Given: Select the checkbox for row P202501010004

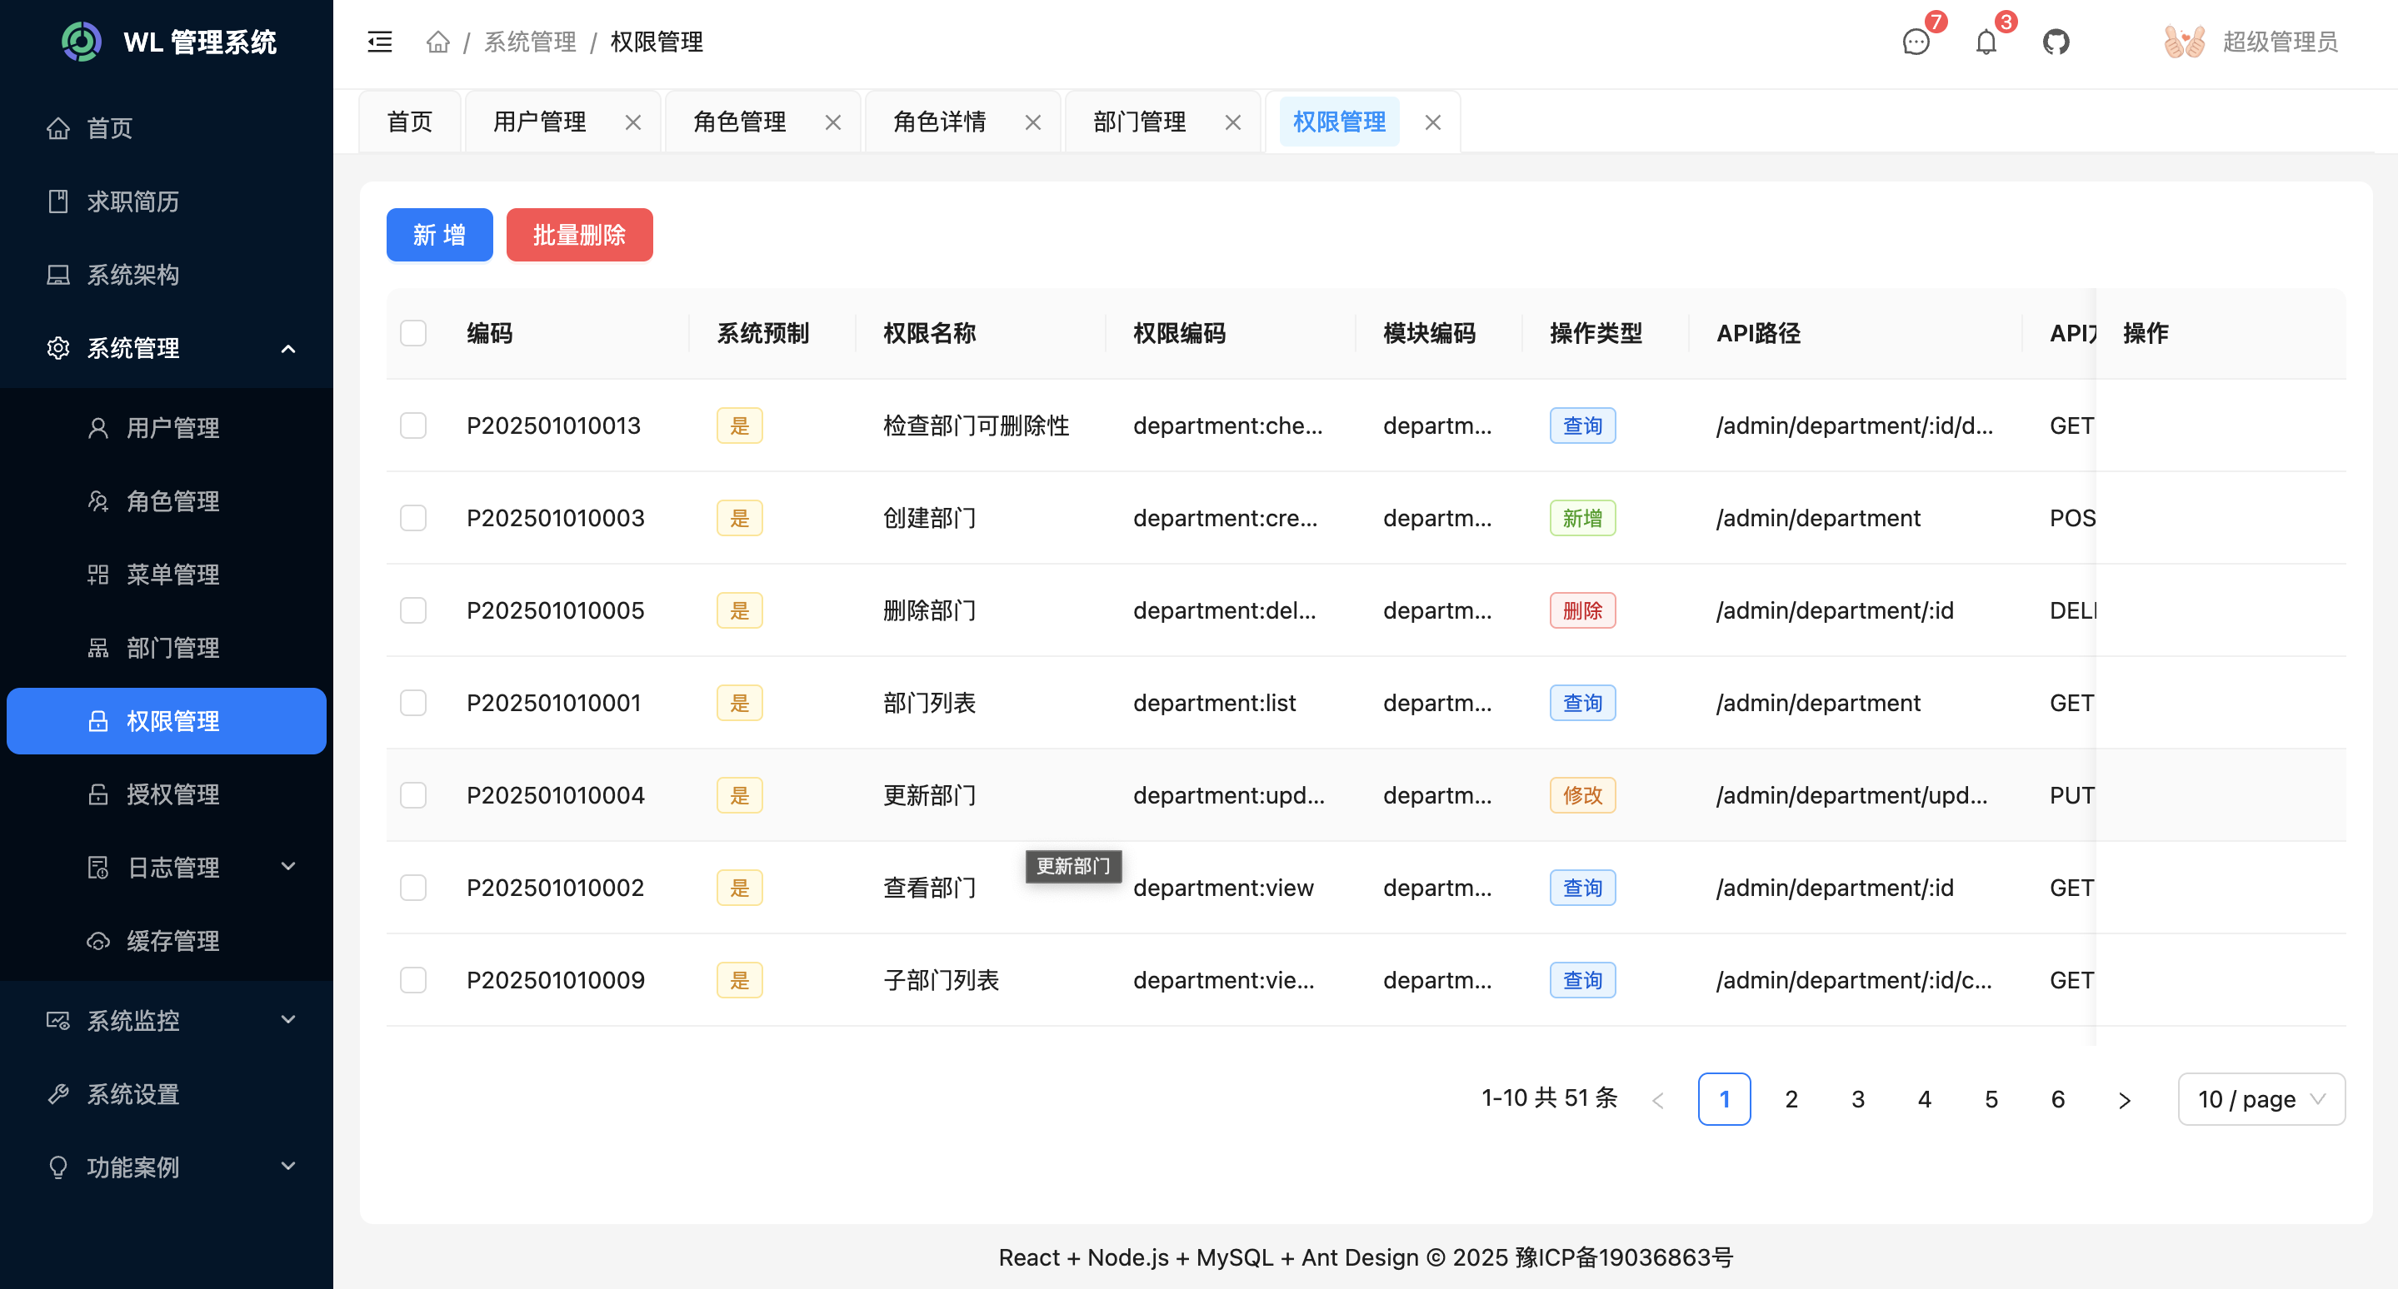Looking at the screenshot, I should click(x=413, y=795).
